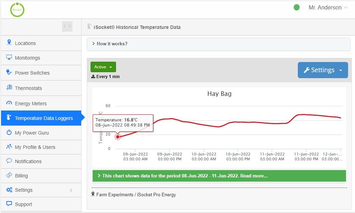The image size is (355, 213).
Task: Click the green online status indicator
Action: 296,7
